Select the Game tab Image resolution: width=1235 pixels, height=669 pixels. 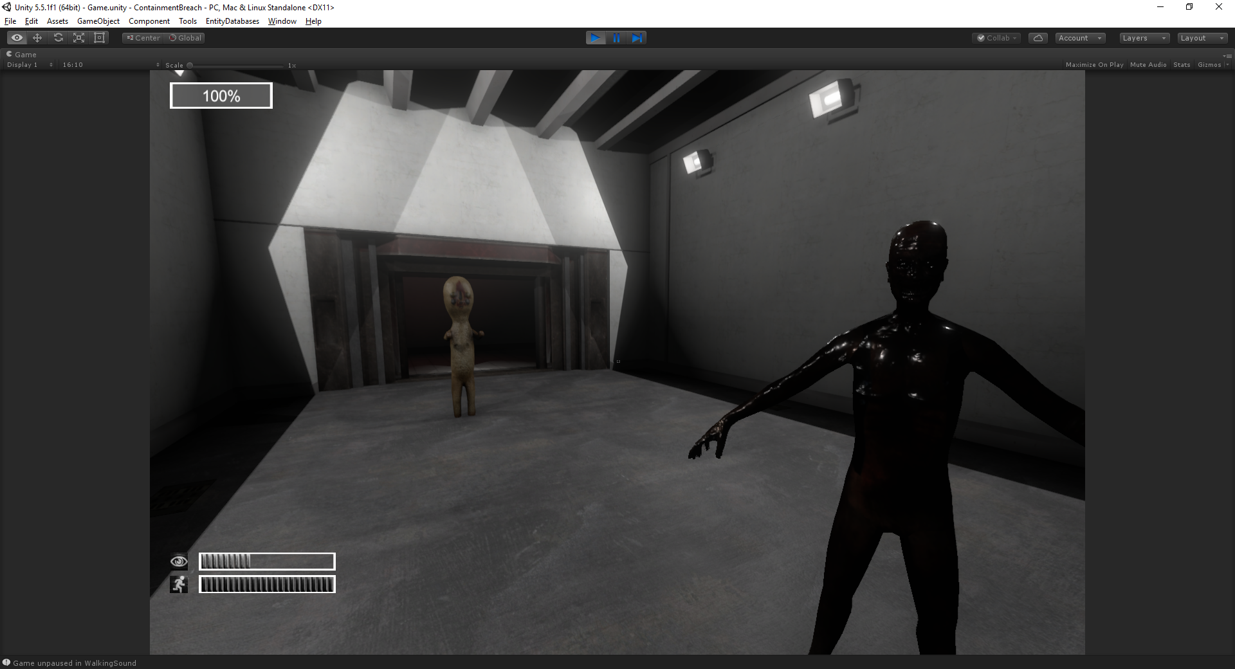tap(21, 55)
